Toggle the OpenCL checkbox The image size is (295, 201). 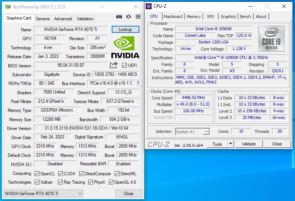tap(37, 174)
